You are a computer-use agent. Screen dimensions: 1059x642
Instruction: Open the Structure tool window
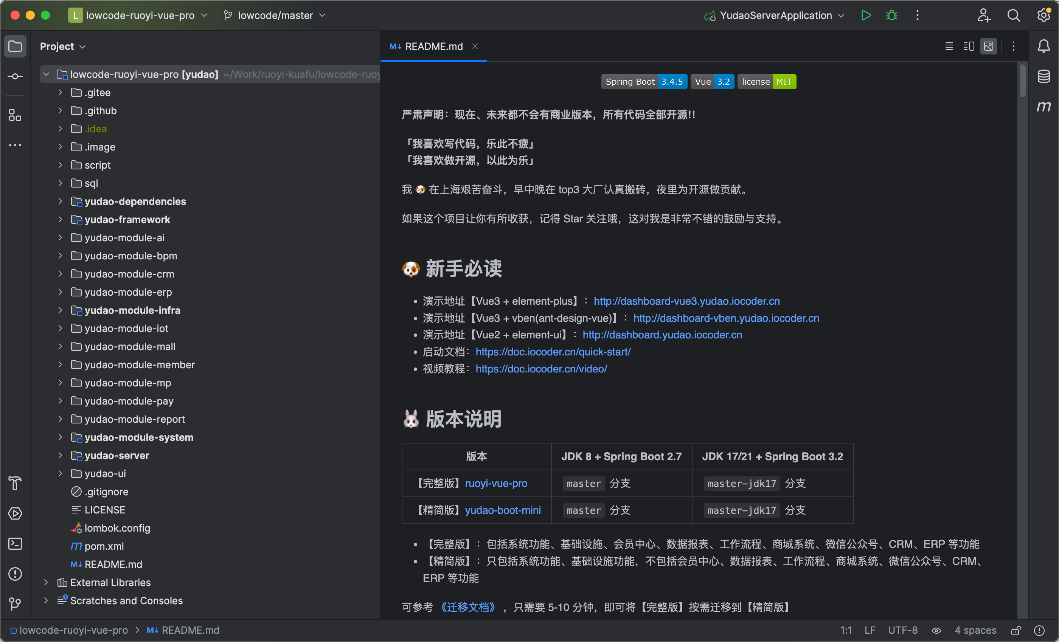tap(15, 115)
